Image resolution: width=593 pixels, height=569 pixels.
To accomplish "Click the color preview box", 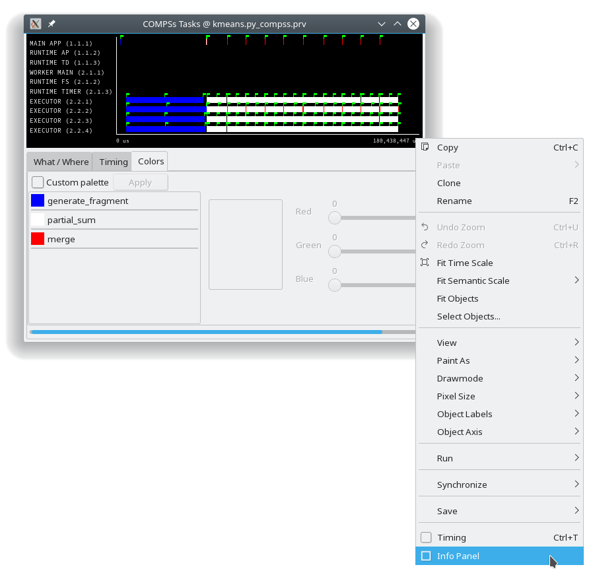I will (246, 244).
